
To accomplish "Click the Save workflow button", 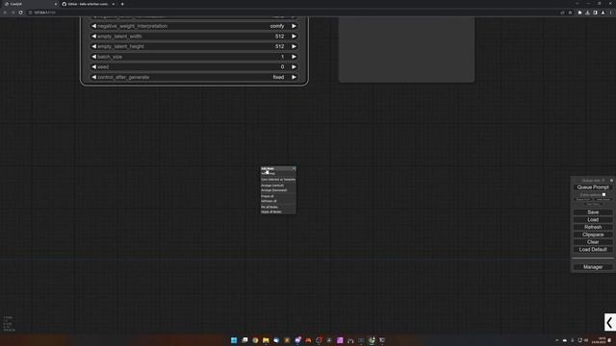I will (593, 212).
